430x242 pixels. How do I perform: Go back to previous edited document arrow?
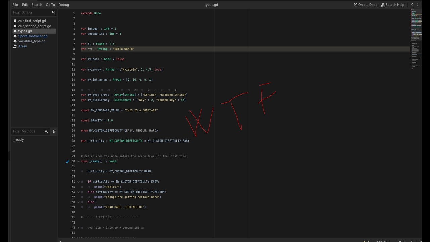tap(412, 5)
